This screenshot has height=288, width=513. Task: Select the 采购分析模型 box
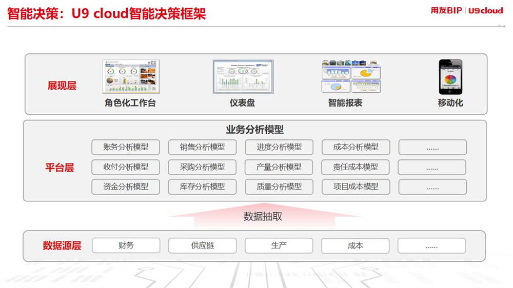(202, 167)
